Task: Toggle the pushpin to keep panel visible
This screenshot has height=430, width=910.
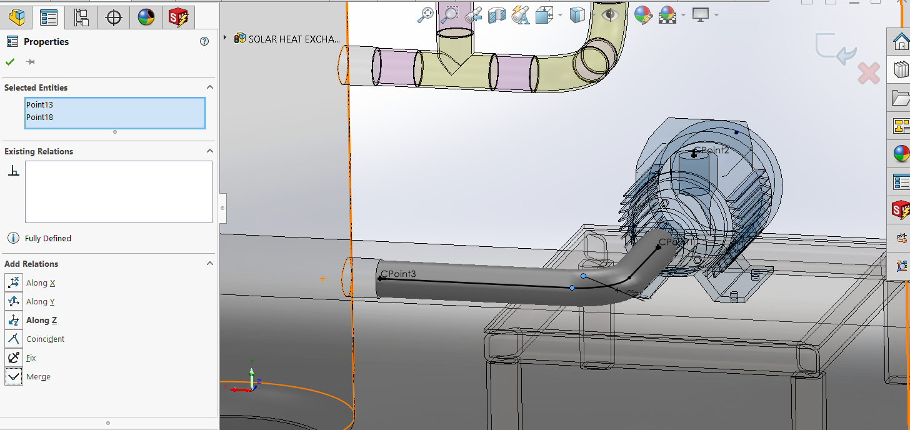Action: 30,62
